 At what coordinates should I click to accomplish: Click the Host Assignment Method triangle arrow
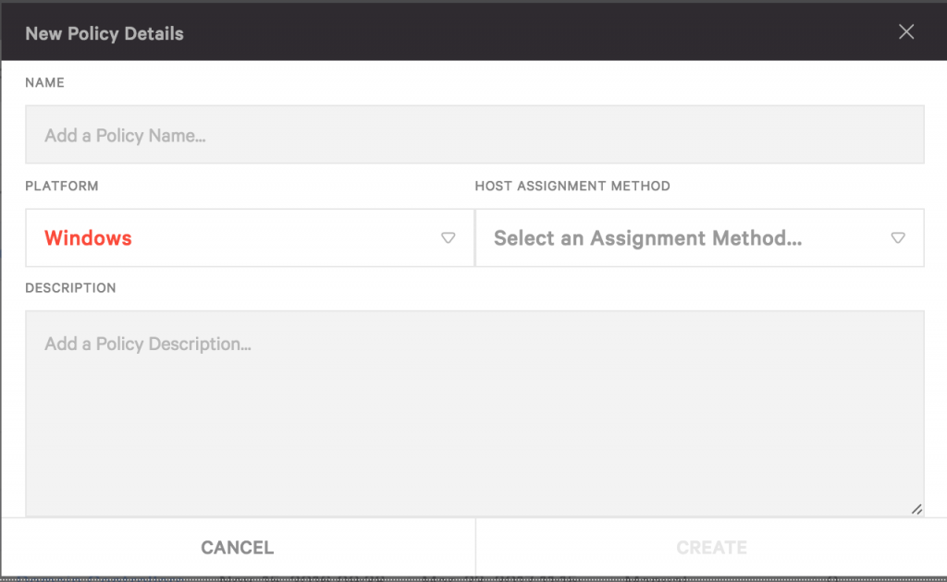(x=898, y=238)
